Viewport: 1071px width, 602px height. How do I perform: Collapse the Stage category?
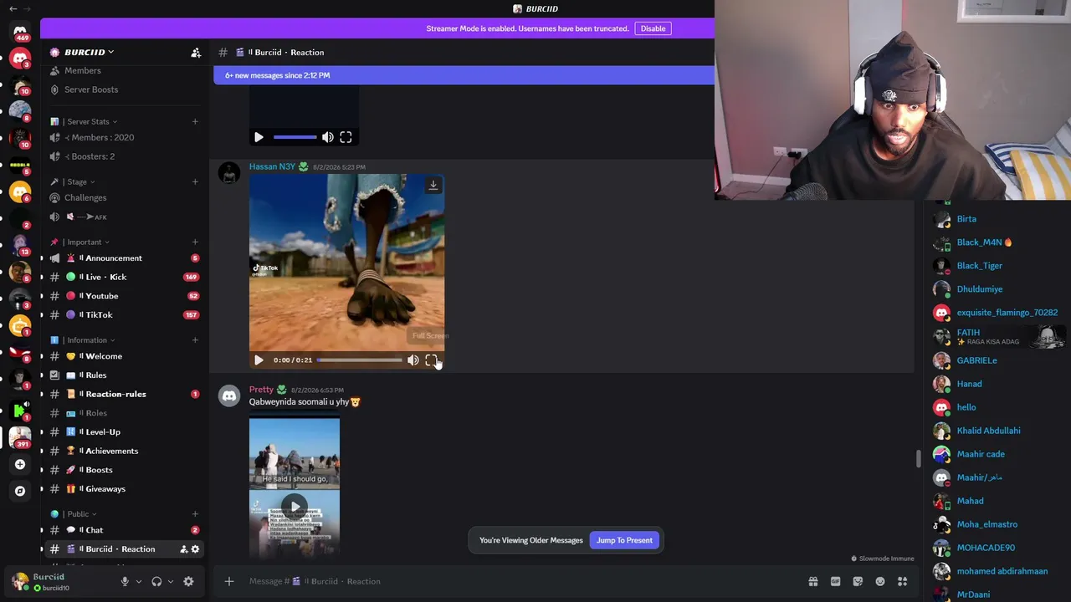78,181
